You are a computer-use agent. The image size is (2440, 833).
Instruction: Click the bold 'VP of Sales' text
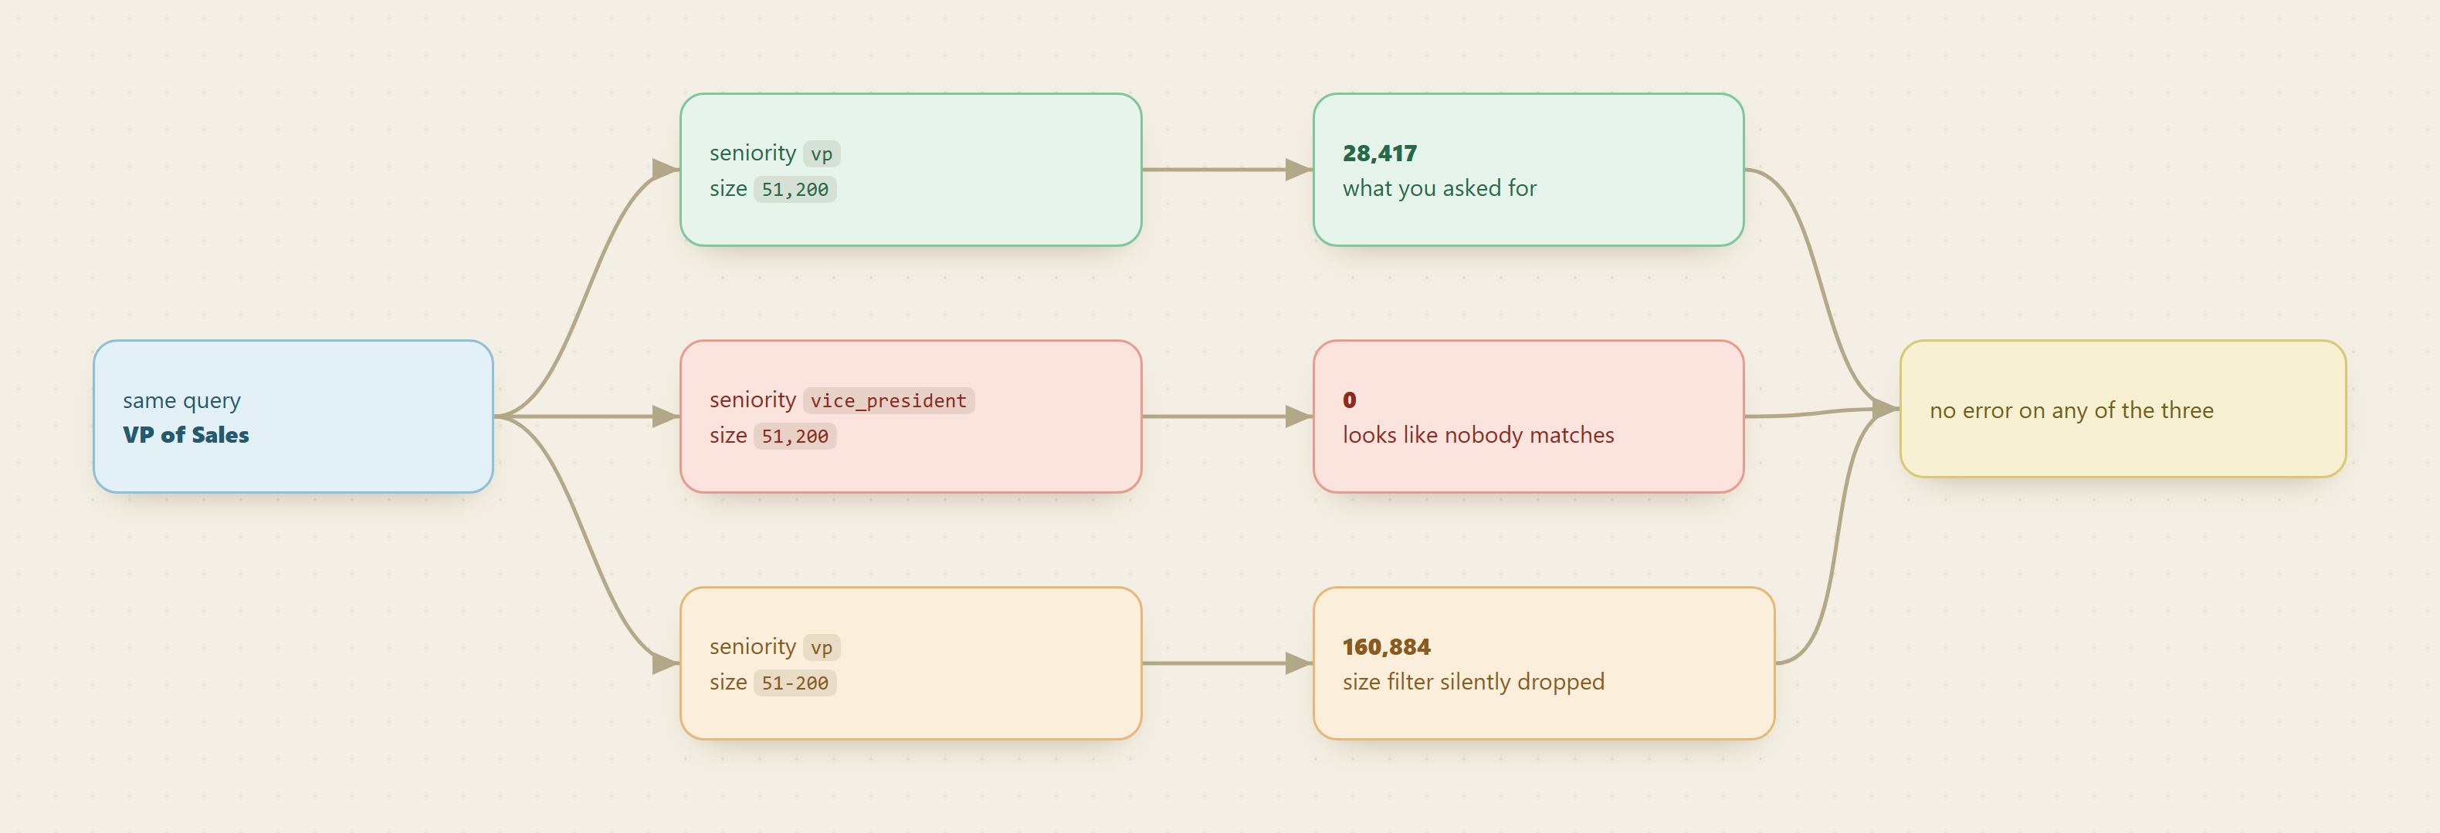(185, 434)
